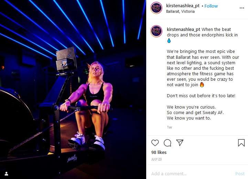
Task: Submit comment with the Post button
Action: click(240, 174)
